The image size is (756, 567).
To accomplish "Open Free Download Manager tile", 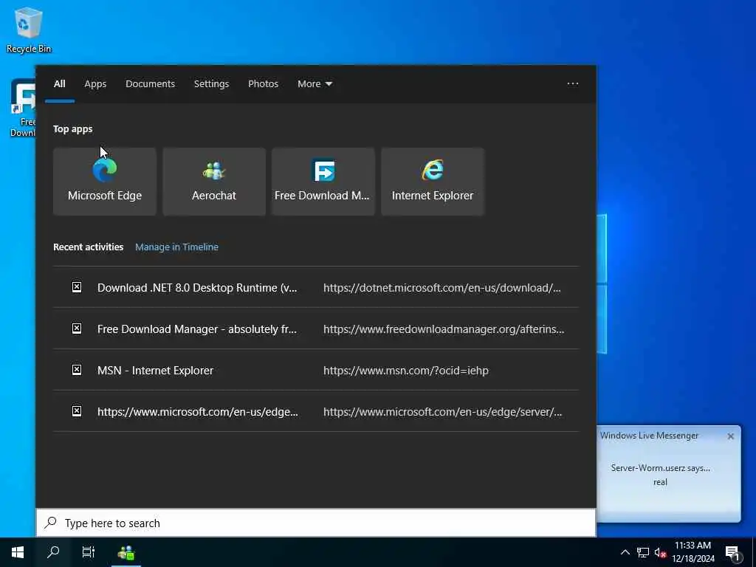I will tap(323, 182).
